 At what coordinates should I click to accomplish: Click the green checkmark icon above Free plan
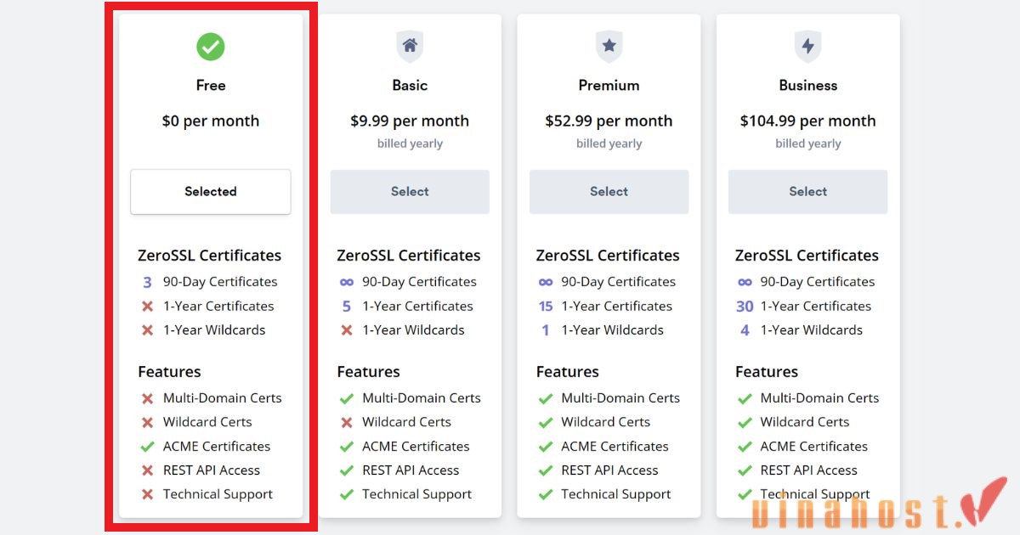pos(211,47)
